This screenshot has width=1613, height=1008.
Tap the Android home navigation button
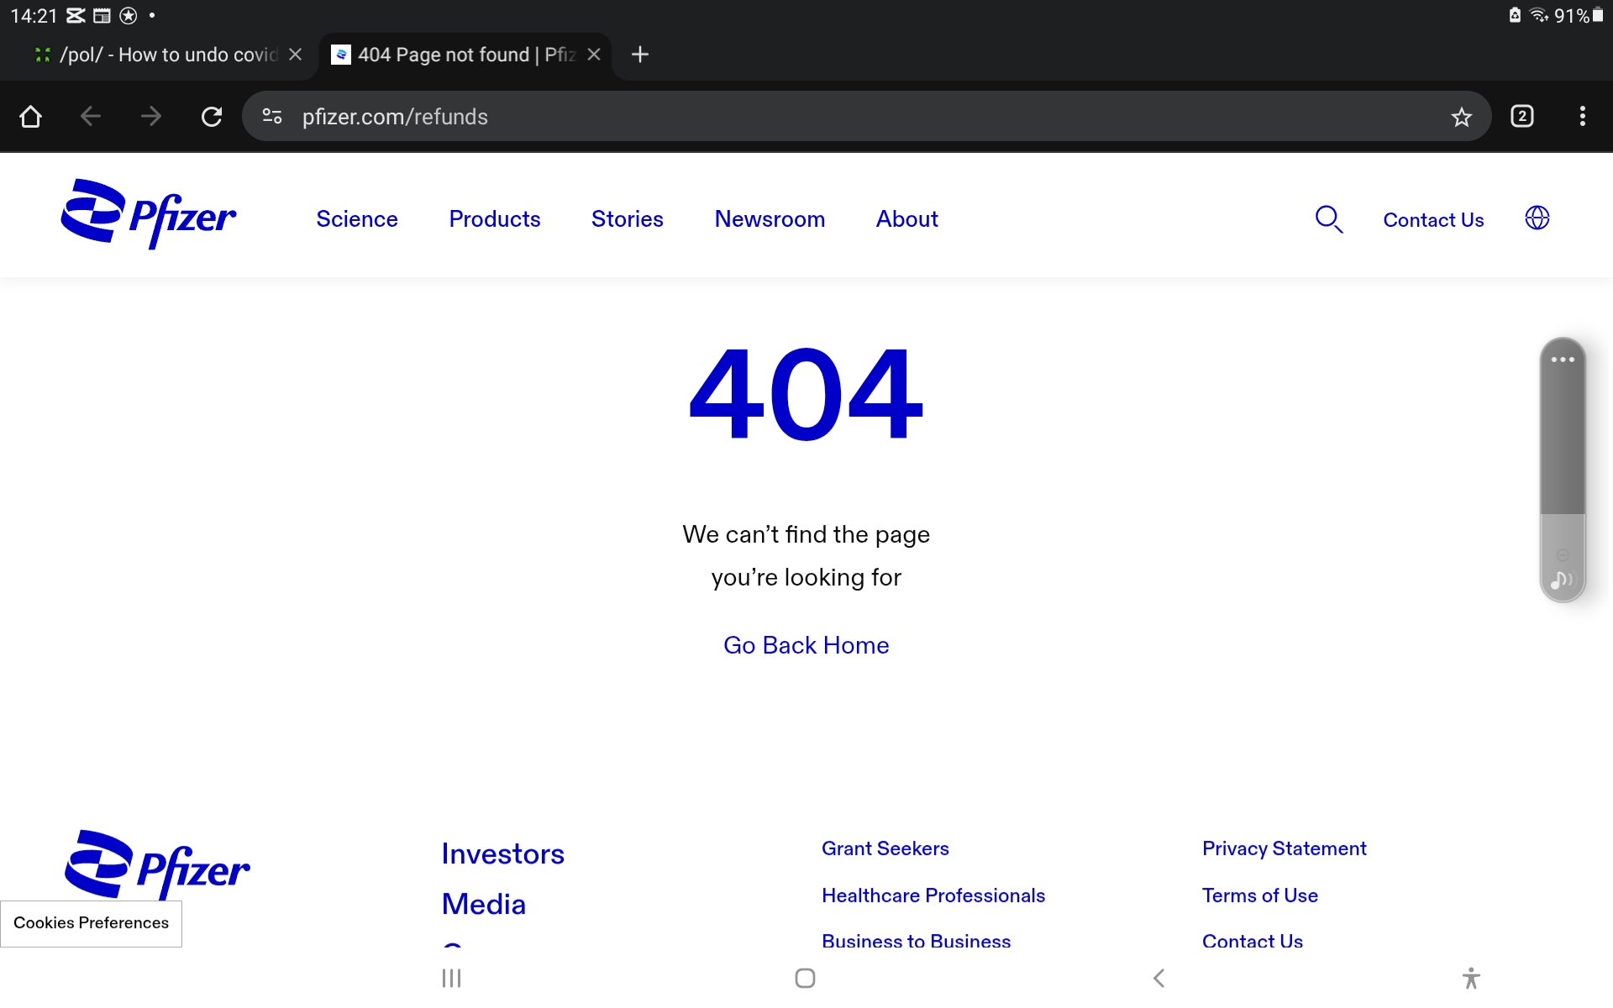click(x=805, y=978)
